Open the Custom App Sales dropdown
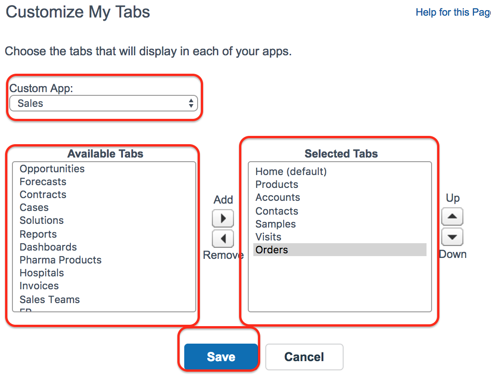Viewport: 491px width, 386px height. pyautogui.click(x=104, y=103)
